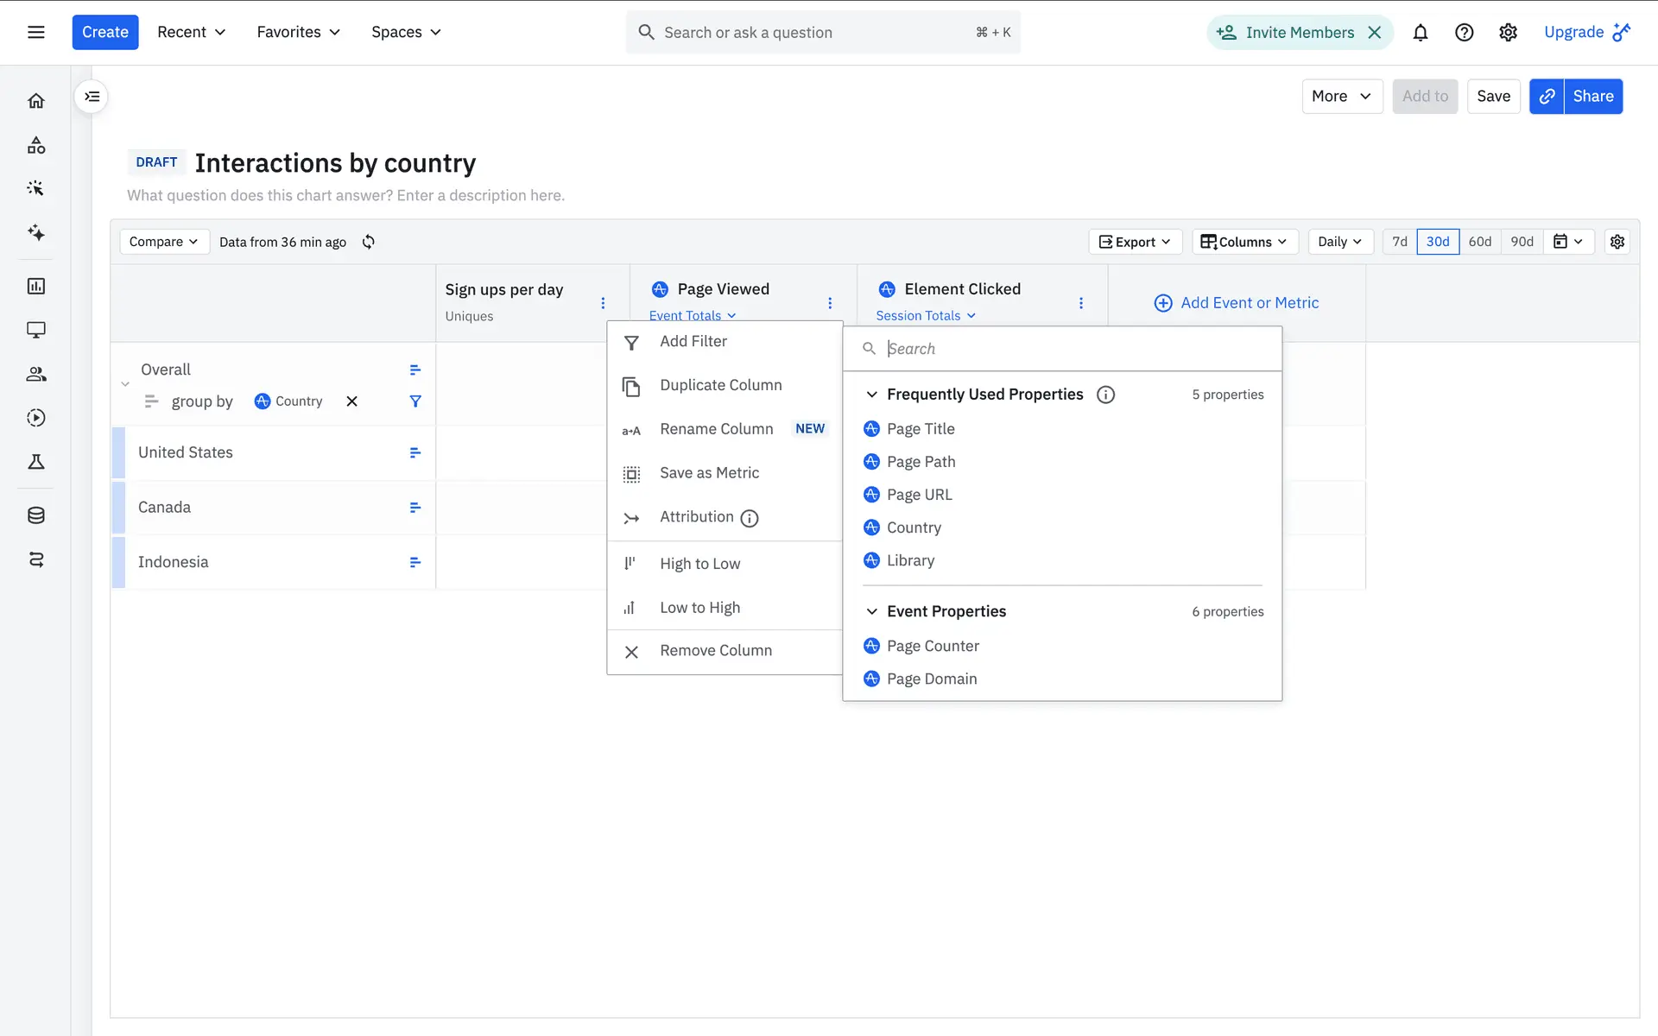Collapse the Frequently Used Properties section
1658x1036 pixels.
[872, 395]
